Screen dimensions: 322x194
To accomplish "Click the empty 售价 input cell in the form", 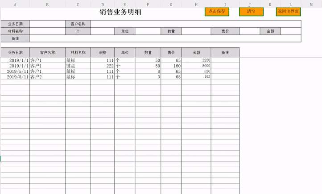I will (x=249, y=31).
